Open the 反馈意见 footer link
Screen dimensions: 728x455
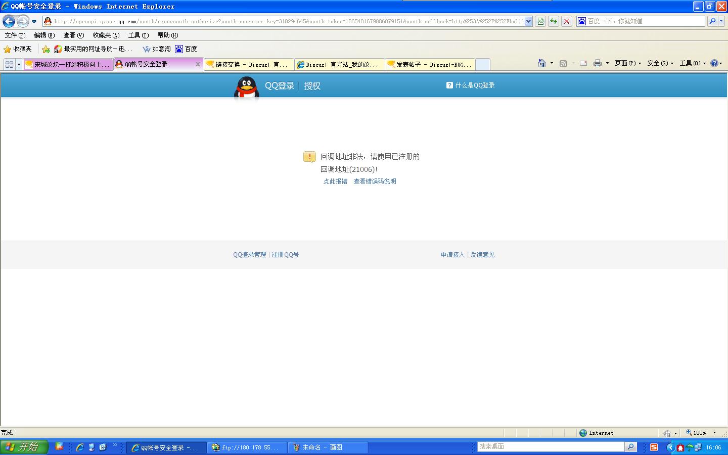pos(482,255)
